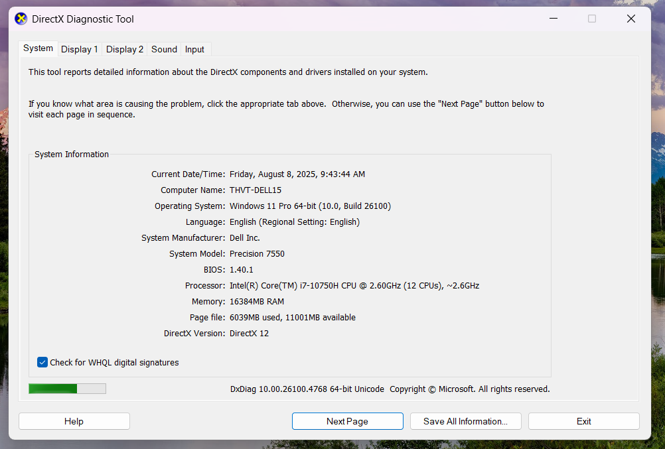This screenshot has height=449, width=665.
Task: Minimize the DirectX Diagnostic Tool window
Action: pos(554,19)
